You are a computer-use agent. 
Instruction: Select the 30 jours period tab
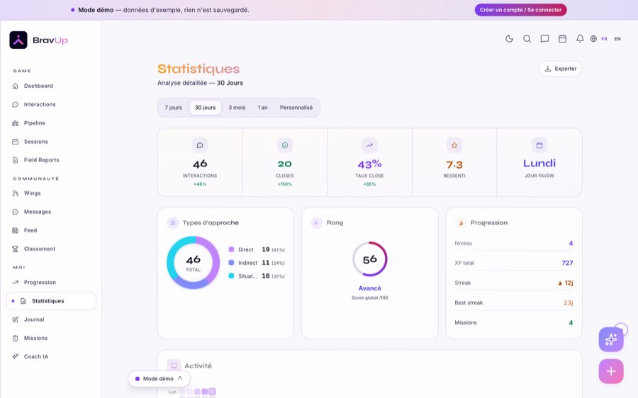point(205,108)
